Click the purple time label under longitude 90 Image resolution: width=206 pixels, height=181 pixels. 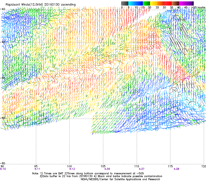click(3, 169)
